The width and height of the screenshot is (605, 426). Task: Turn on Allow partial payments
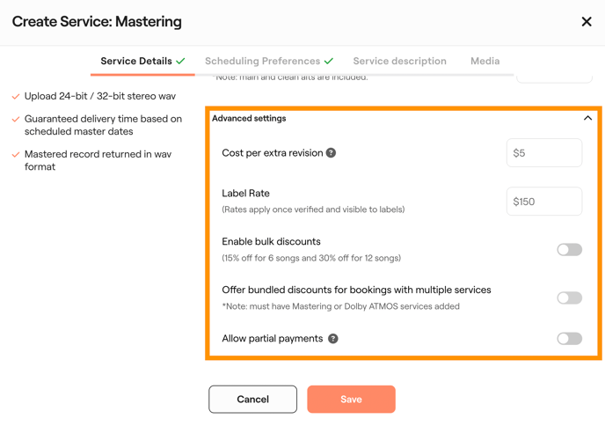click(569, 338)
